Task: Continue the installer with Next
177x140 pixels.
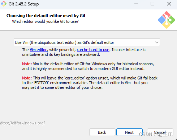Action: pos(129,132)
